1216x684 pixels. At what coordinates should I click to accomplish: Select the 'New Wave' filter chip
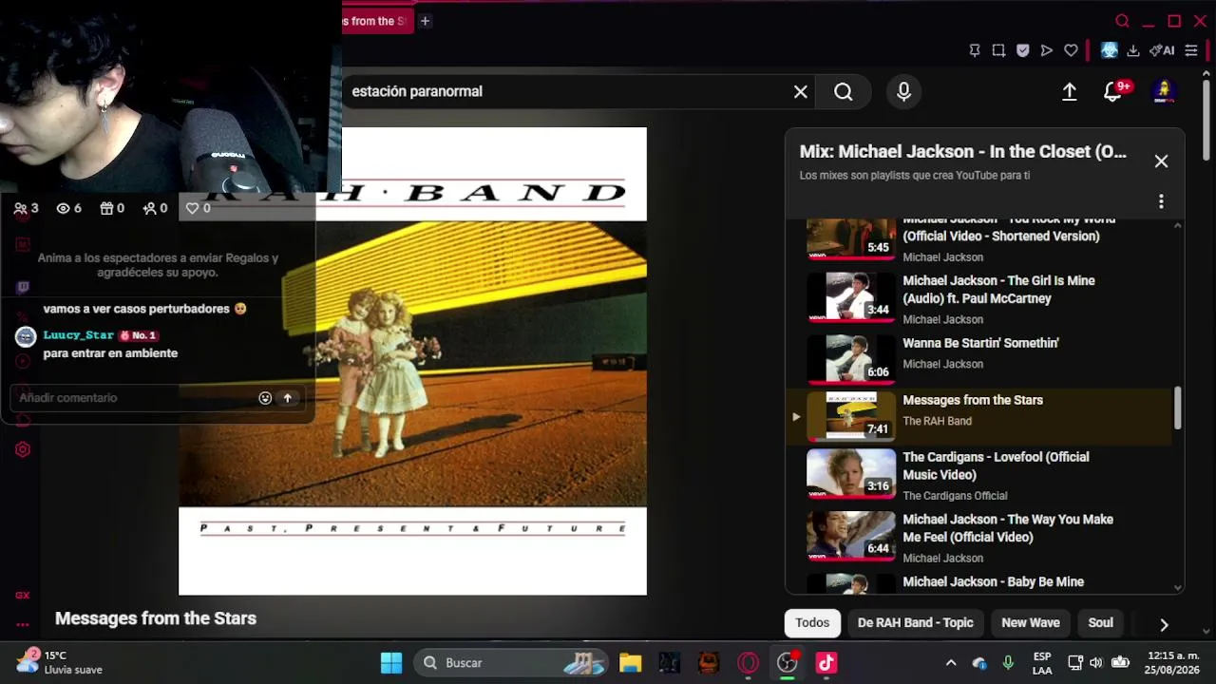(x=1031, y=623)
